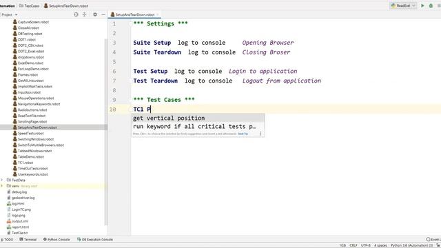Select highlighted SetupAndTearDown.robot in tree
Viewport: 441px width, 248px height.
coord(35,127)
